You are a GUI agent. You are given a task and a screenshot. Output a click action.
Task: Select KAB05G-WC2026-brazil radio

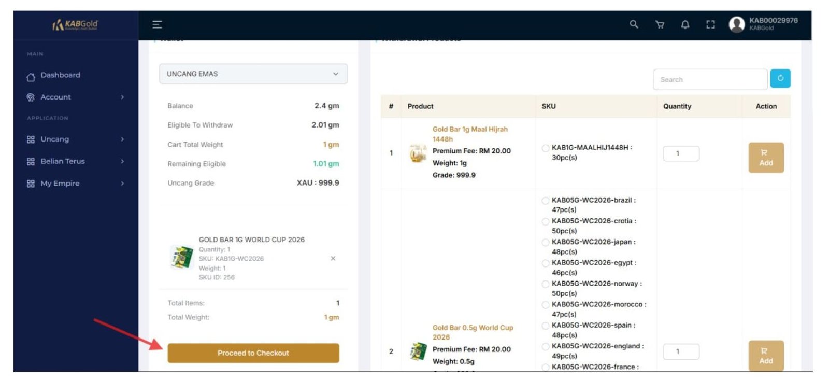coord(545,201)
